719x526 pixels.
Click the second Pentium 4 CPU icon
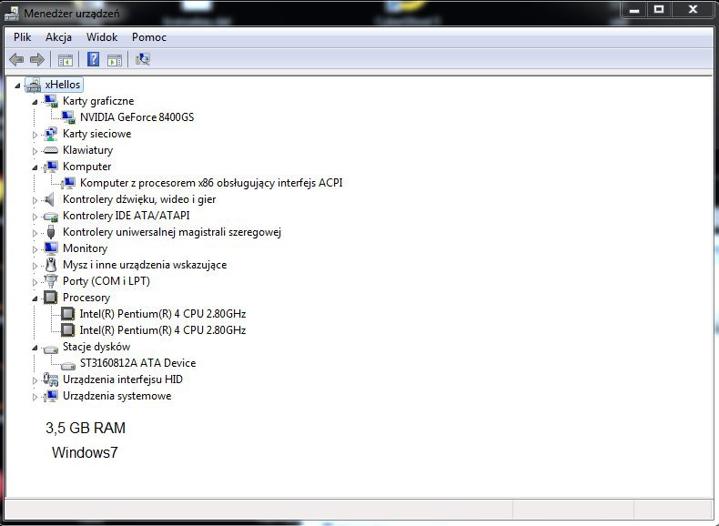[x=68, y=330]
